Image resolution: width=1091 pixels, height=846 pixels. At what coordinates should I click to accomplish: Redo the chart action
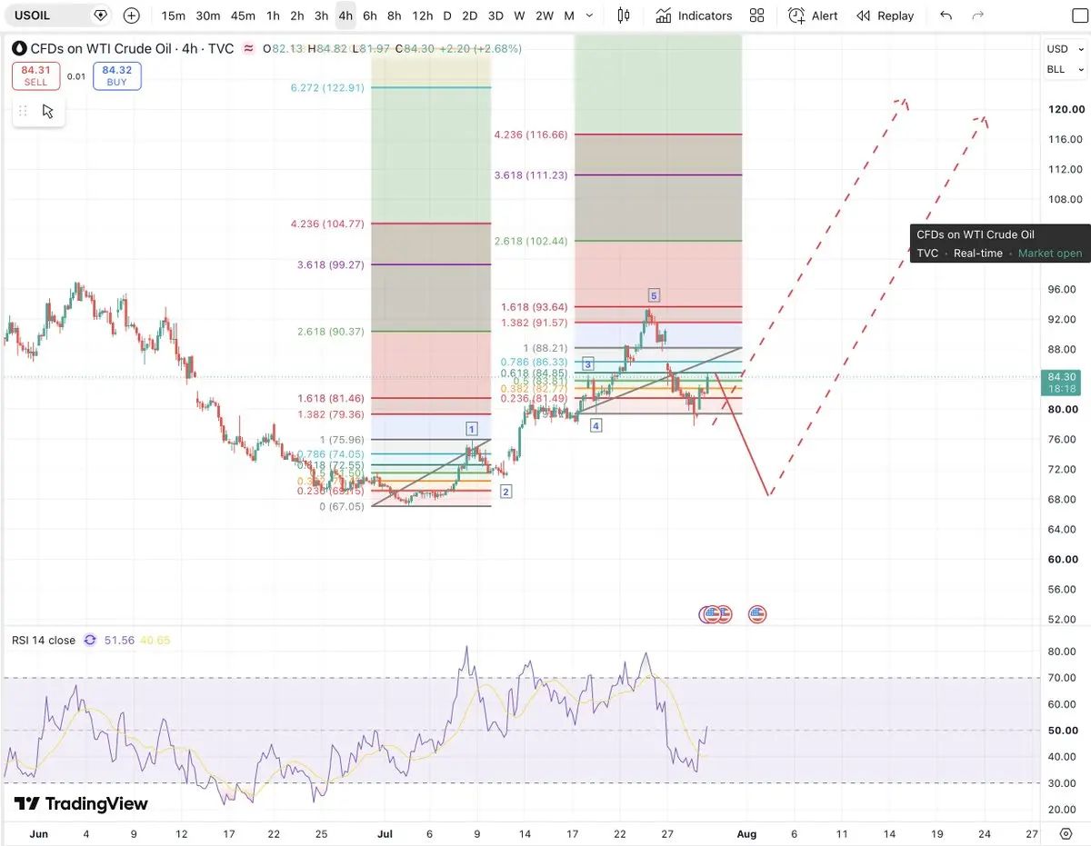(978, 15)
